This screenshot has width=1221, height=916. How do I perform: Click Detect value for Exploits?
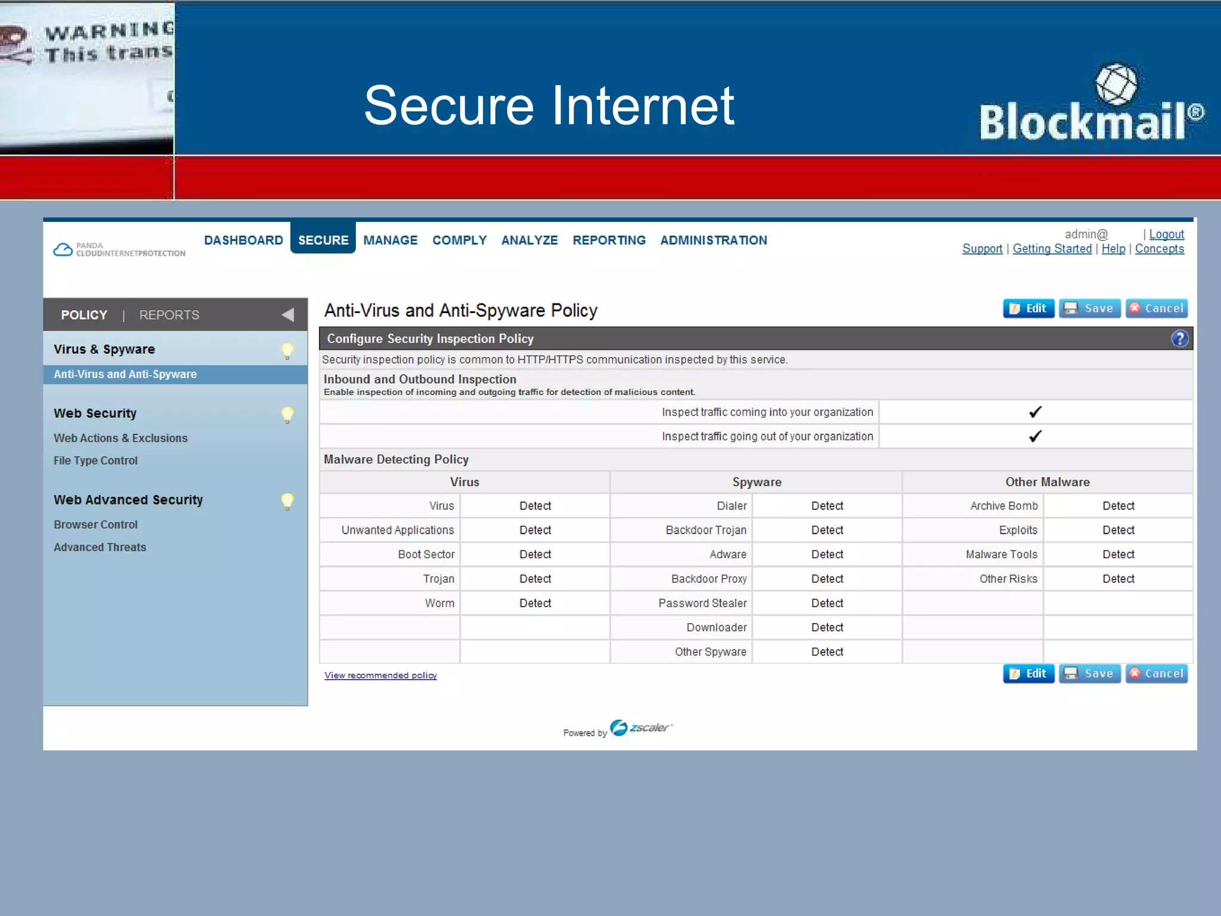pyautogui.click(x=1118, y=530)
